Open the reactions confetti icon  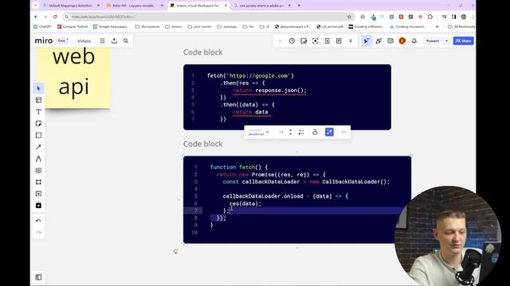click(x=379, y=41)
